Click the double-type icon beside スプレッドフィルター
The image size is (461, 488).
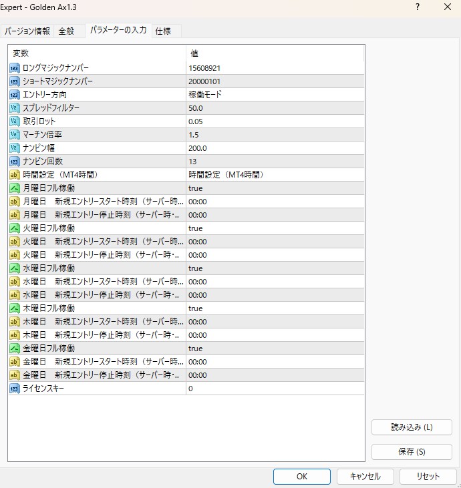(14, 108)
